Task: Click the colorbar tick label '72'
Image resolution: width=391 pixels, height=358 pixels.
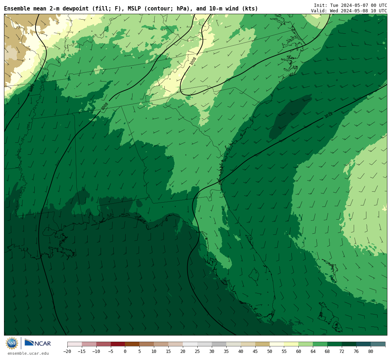Action: click(342, 351)
